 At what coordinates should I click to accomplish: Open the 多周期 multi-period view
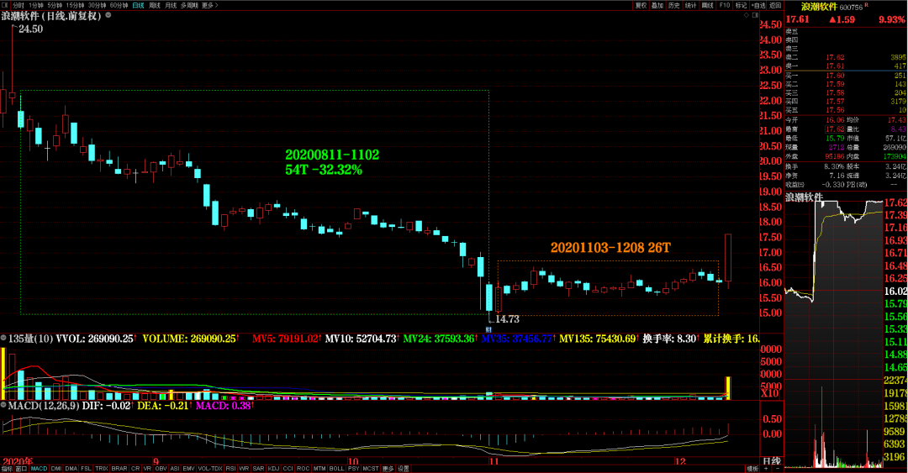pos(189,5)
